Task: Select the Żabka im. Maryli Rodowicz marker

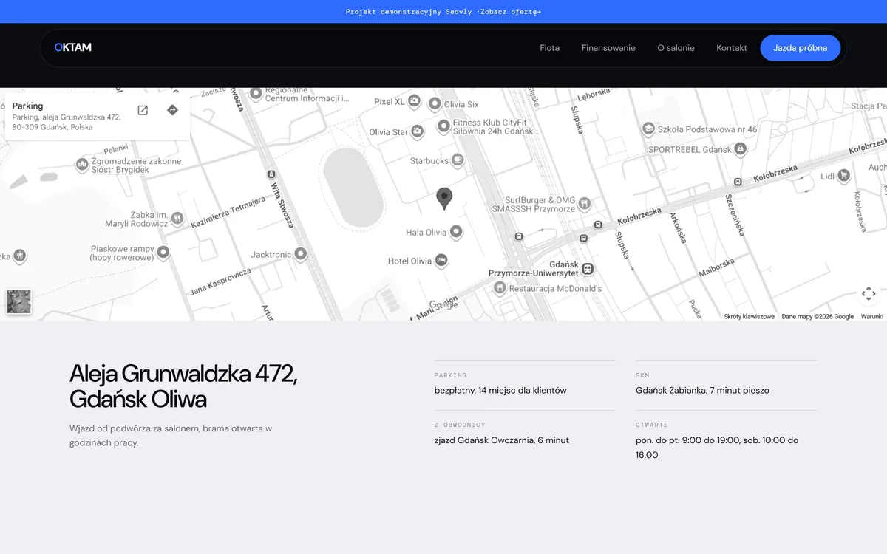Action: (177, 219)
